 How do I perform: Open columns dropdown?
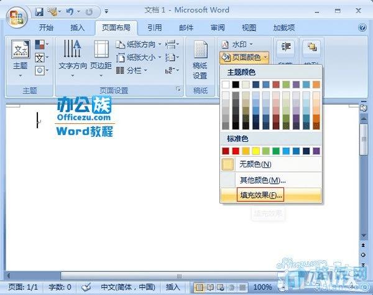click(x=132, y=70)
